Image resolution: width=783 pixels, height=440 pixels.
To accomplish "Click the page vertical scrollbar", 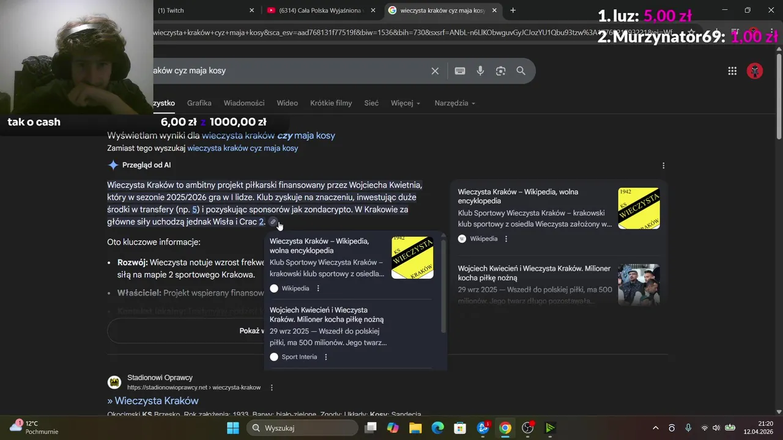I will point(779,98).
